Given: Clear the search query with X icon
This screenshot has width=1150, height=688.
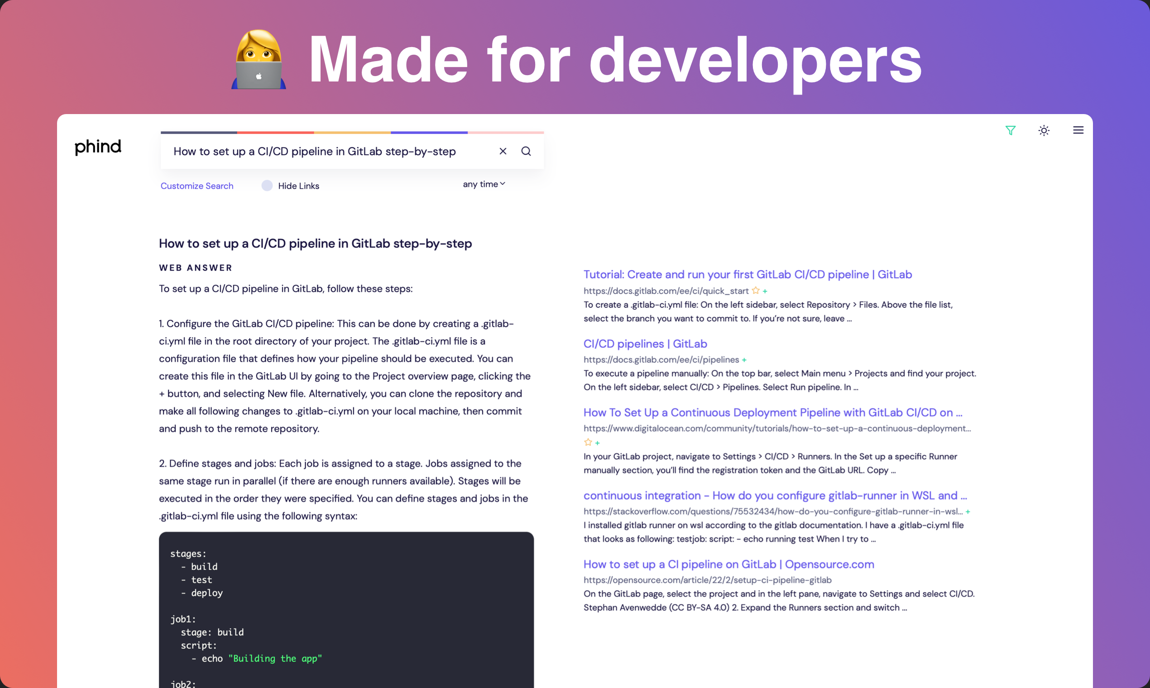Looking at the screenshot, I should tap(503, 151).
